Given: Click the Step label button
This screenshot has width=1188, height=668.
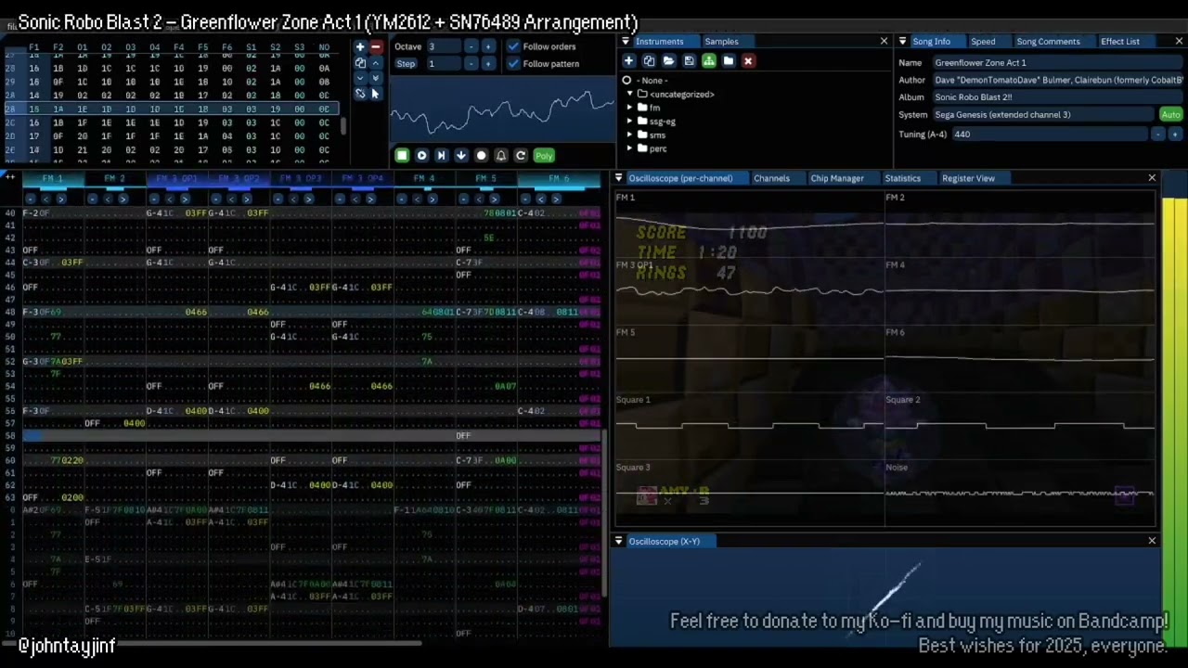Looking at the screenshot, I should coord(406,64).
